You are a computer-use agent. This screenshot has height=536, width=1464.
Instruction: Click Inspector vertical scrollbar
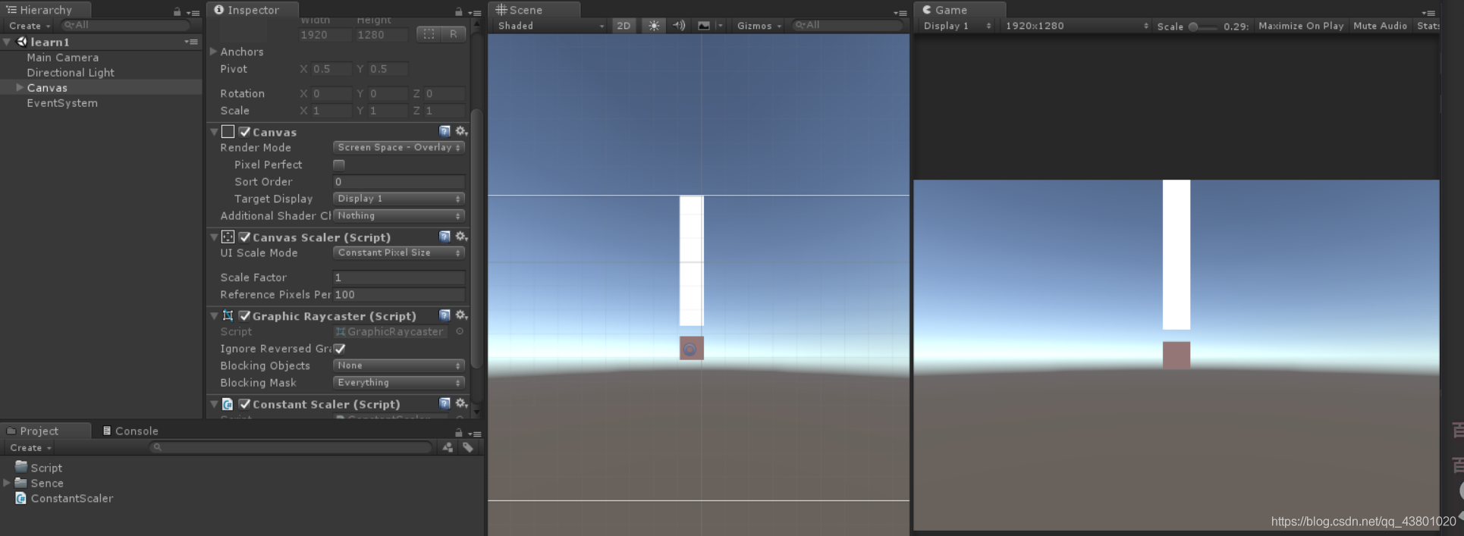pyautogui.click(x=476, y=239)
